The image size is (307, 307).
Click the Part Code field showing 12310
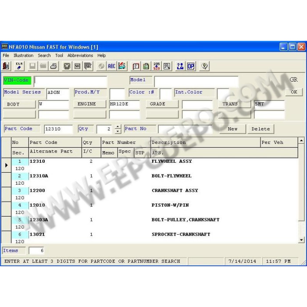(x=58, y=129)
